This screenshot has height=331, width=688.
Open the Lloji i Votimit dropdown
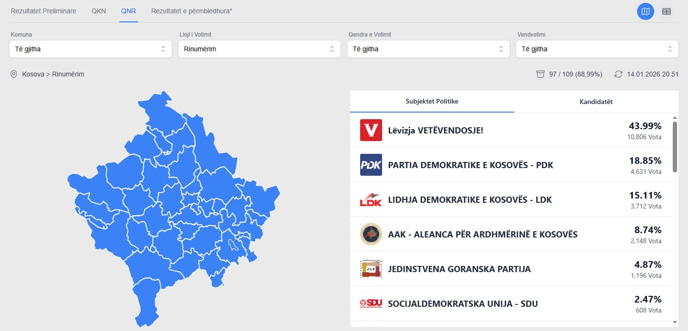tap(259, 49)
